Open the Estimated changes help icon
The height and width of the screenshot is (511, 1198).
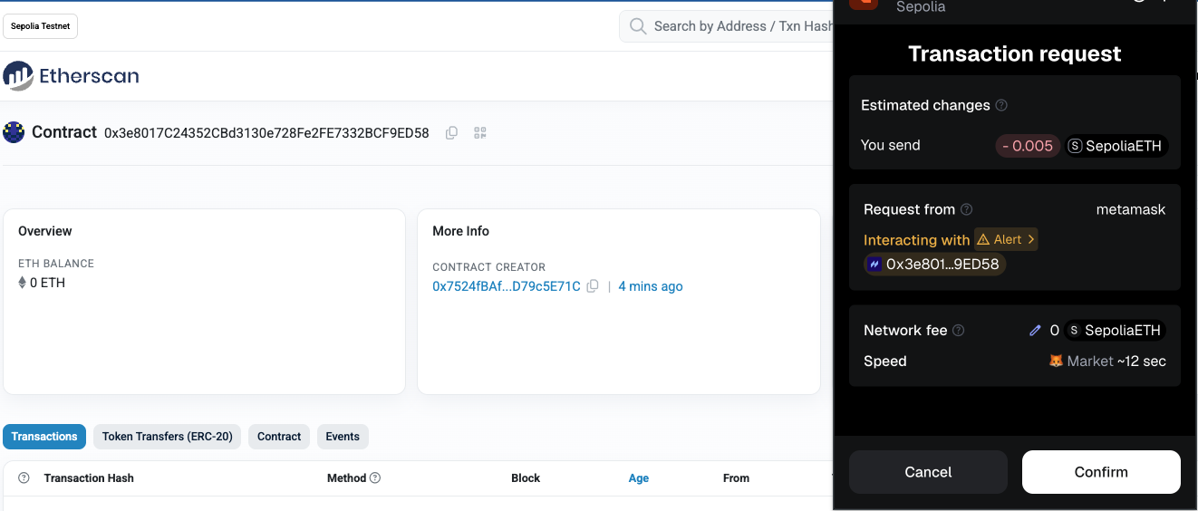tap(1001, 105)
